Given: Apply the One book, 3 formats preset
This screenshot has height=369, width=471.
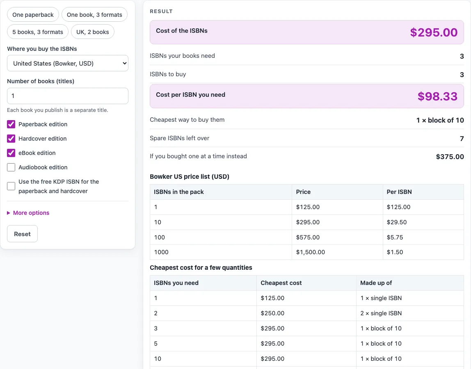Looking at the screenshot, I should coord(94,14).
